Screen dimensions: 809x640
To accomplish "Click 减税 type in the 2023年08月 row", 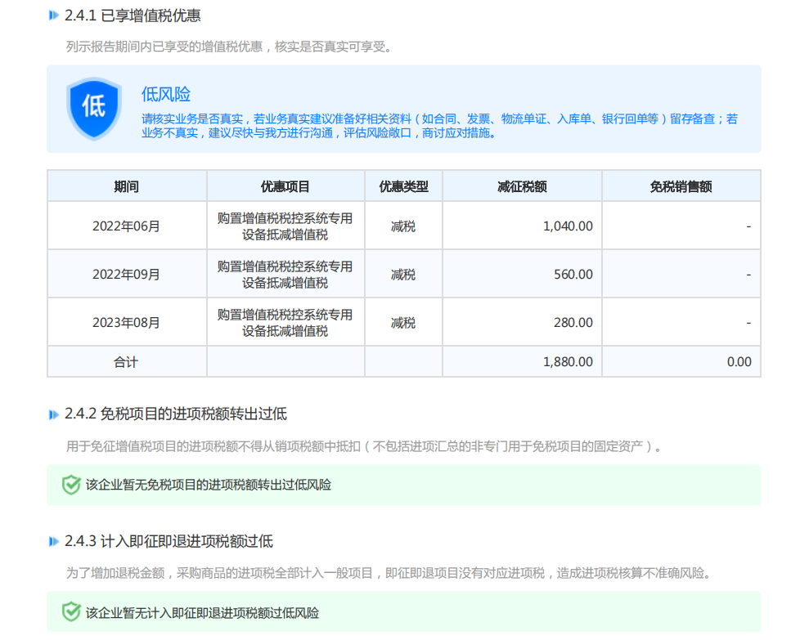I will 403,323.
